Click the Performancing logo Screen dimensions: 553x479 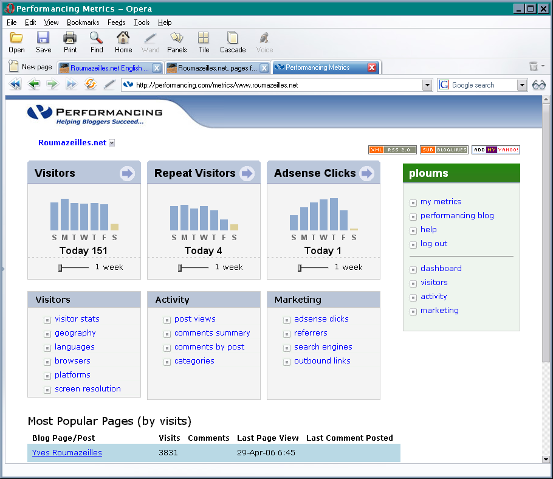click(x=95, y=115)
